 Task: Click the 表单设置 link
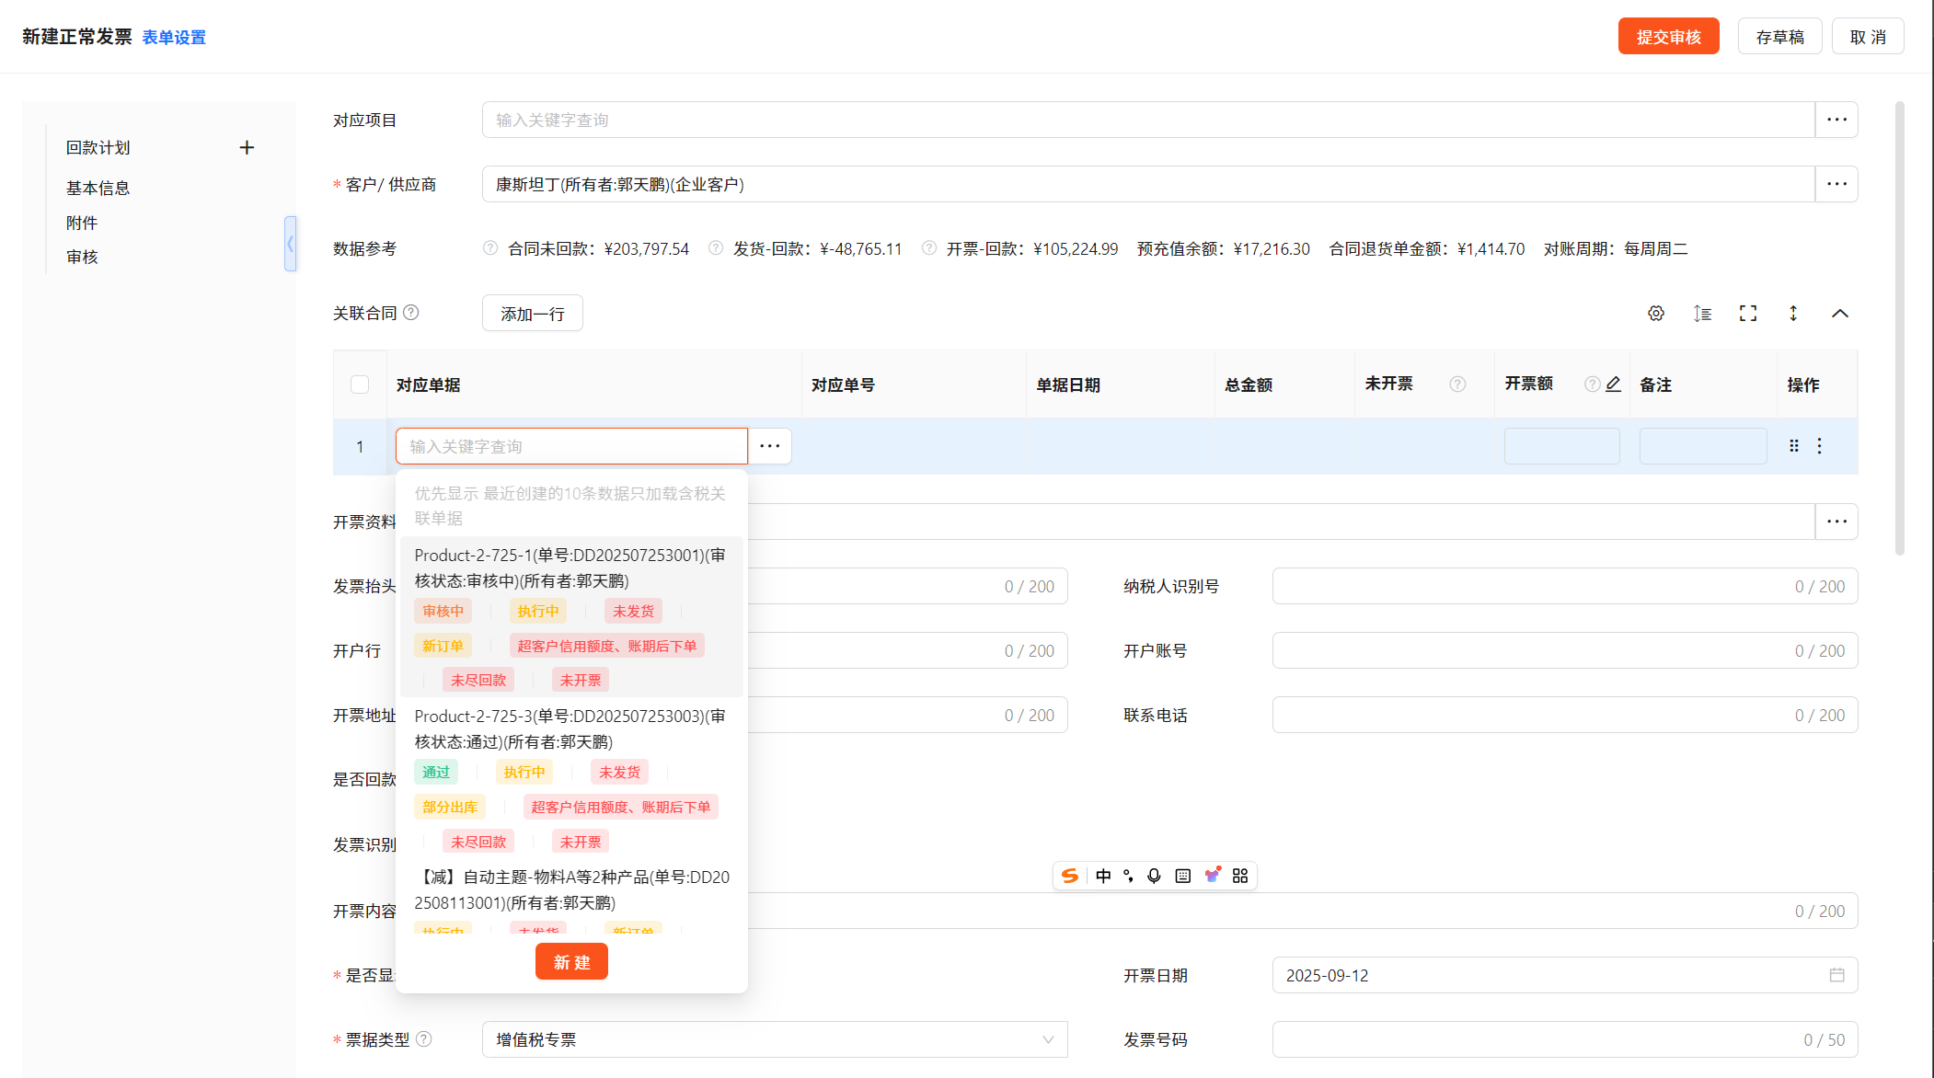[x=174, y=38]
